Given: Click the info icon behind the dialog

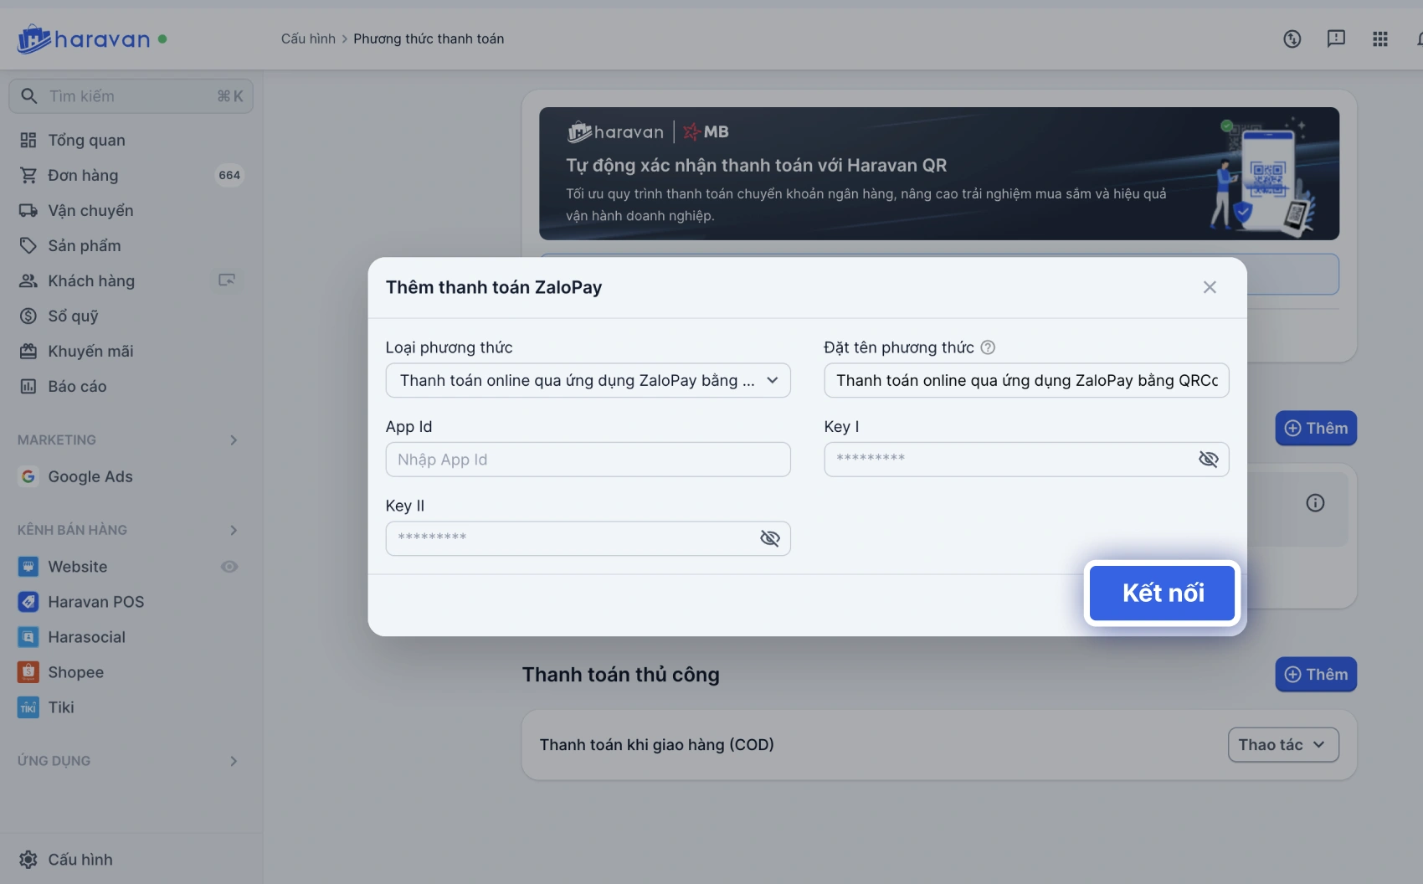Looking at the screenshot, I should 1315,503.
